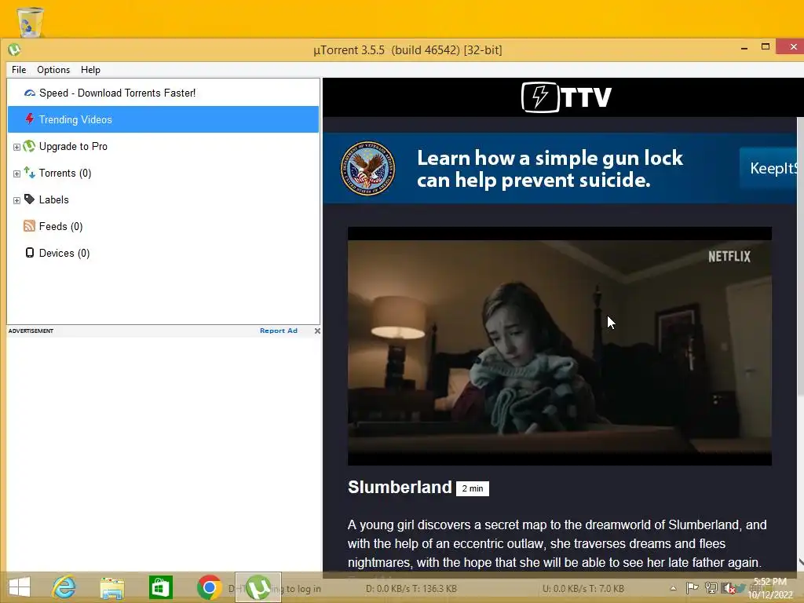This screenshot has width=804, height=603.
Task: Click the 2 min duration badge
Action: 472,488
